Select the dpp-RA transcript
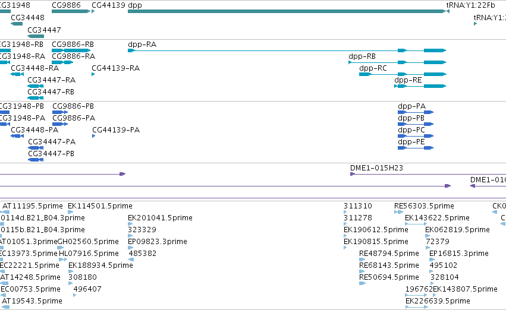Image resolution: width=506 pixels, height=310 pixels. (287, 50)
